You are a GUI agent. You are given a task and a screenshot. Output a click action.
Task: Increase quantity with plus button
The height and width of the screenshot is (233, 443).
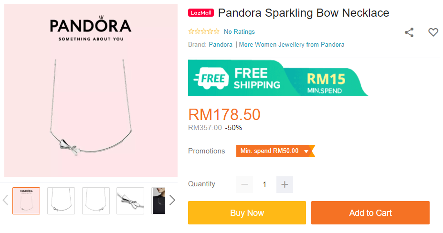click(285, 184)
